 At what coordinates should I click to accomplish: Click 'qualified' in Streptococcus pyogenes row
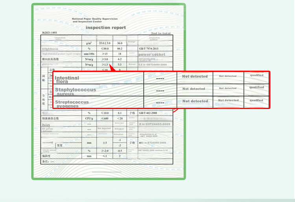point(256,100)
